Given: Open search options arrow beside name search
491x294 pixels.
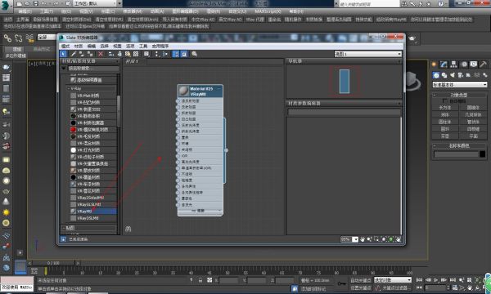Looking at the screenshot, I should tap(64, 68).
